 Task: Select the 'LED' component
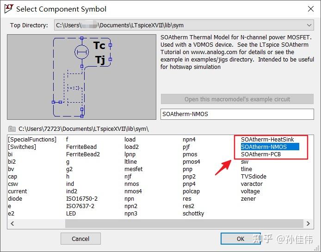coord(71,214)
